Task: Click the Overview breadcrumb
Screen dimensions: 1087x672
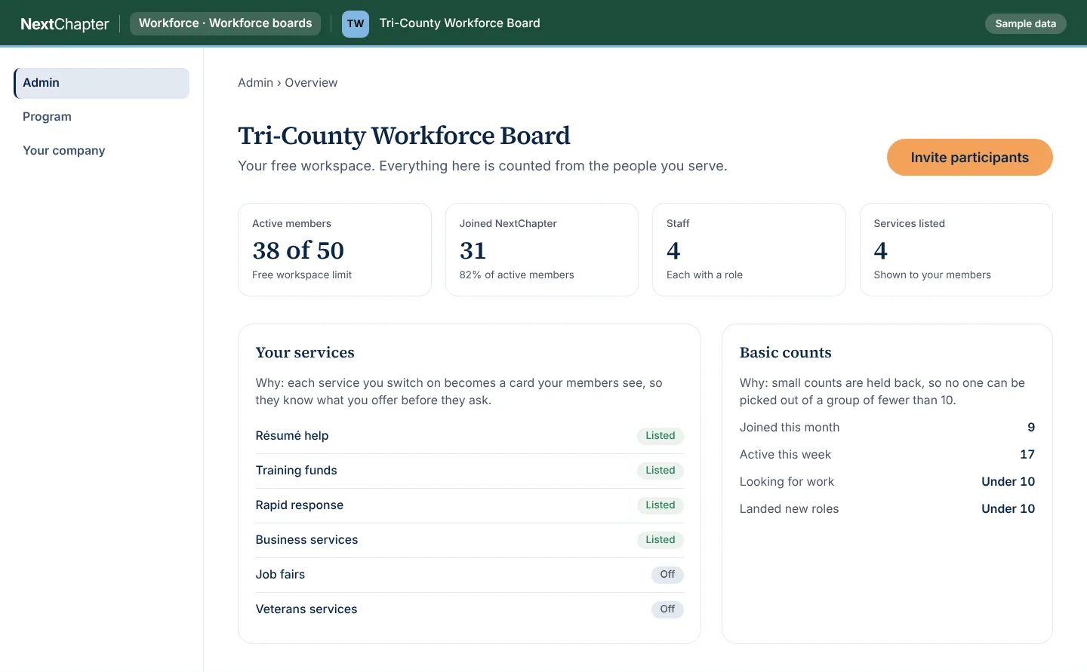Action: point(311,83)
